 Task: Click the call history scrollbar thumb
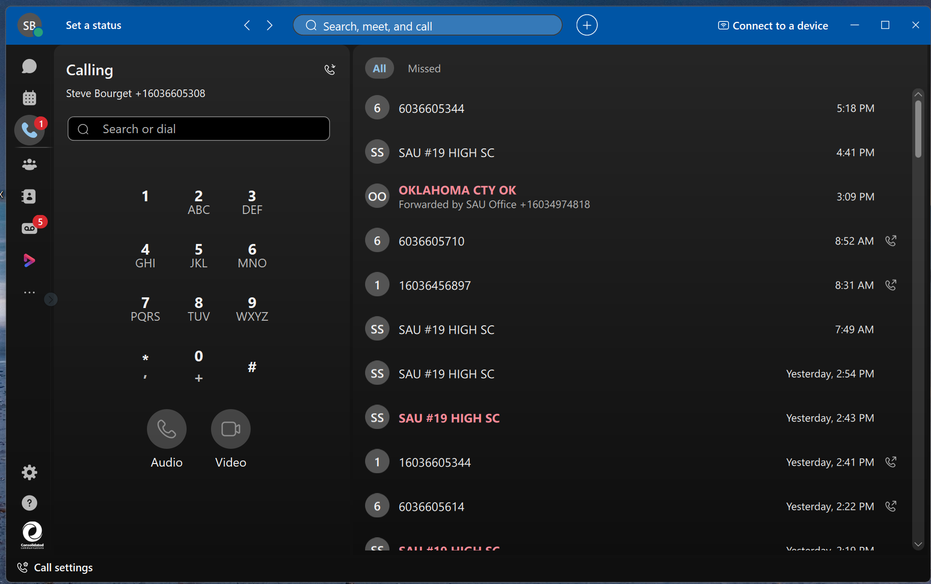point(918,129)
